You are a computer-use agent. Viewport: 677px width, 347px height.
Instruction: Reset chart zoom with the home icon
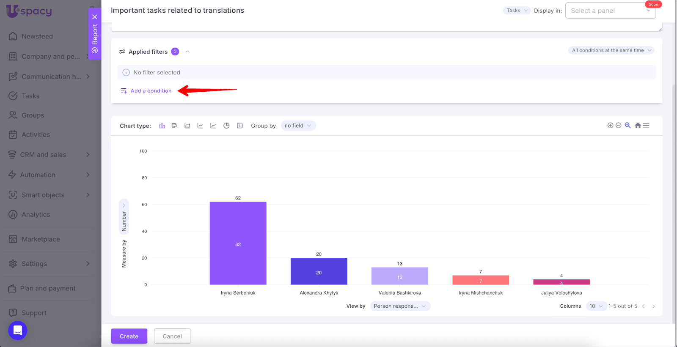(638, 126)
